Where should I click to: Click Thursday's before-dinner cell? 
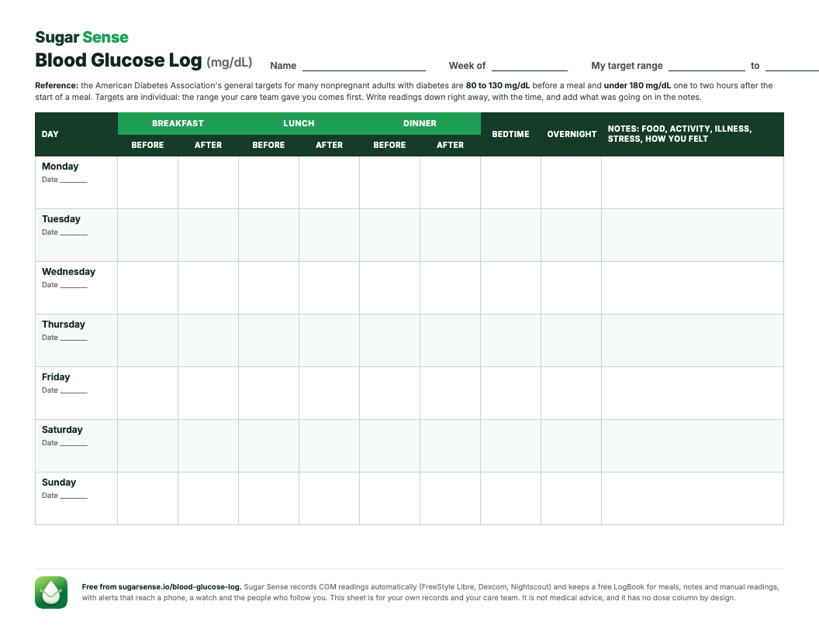[389, 341]
